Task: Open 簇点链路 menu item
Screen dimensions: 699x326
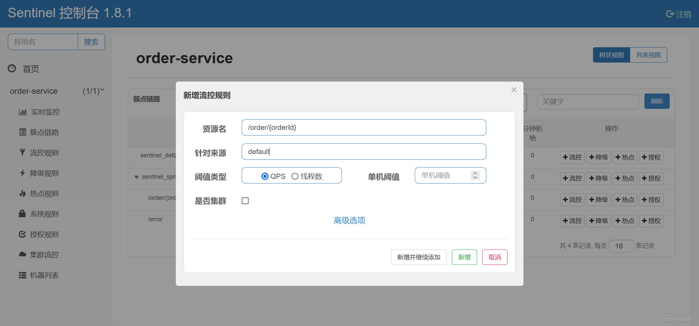Action: tap(44, 132)
